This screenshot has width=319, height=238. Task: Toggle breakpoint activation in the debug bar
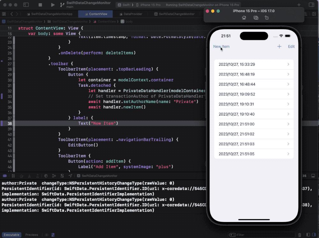tap(4, 176)
